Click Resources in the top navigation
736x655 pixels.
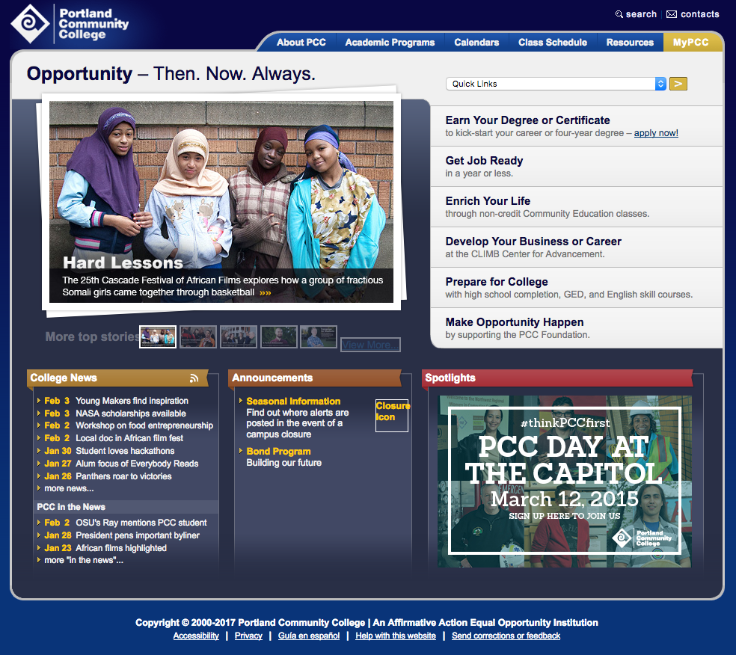[629, 42]
